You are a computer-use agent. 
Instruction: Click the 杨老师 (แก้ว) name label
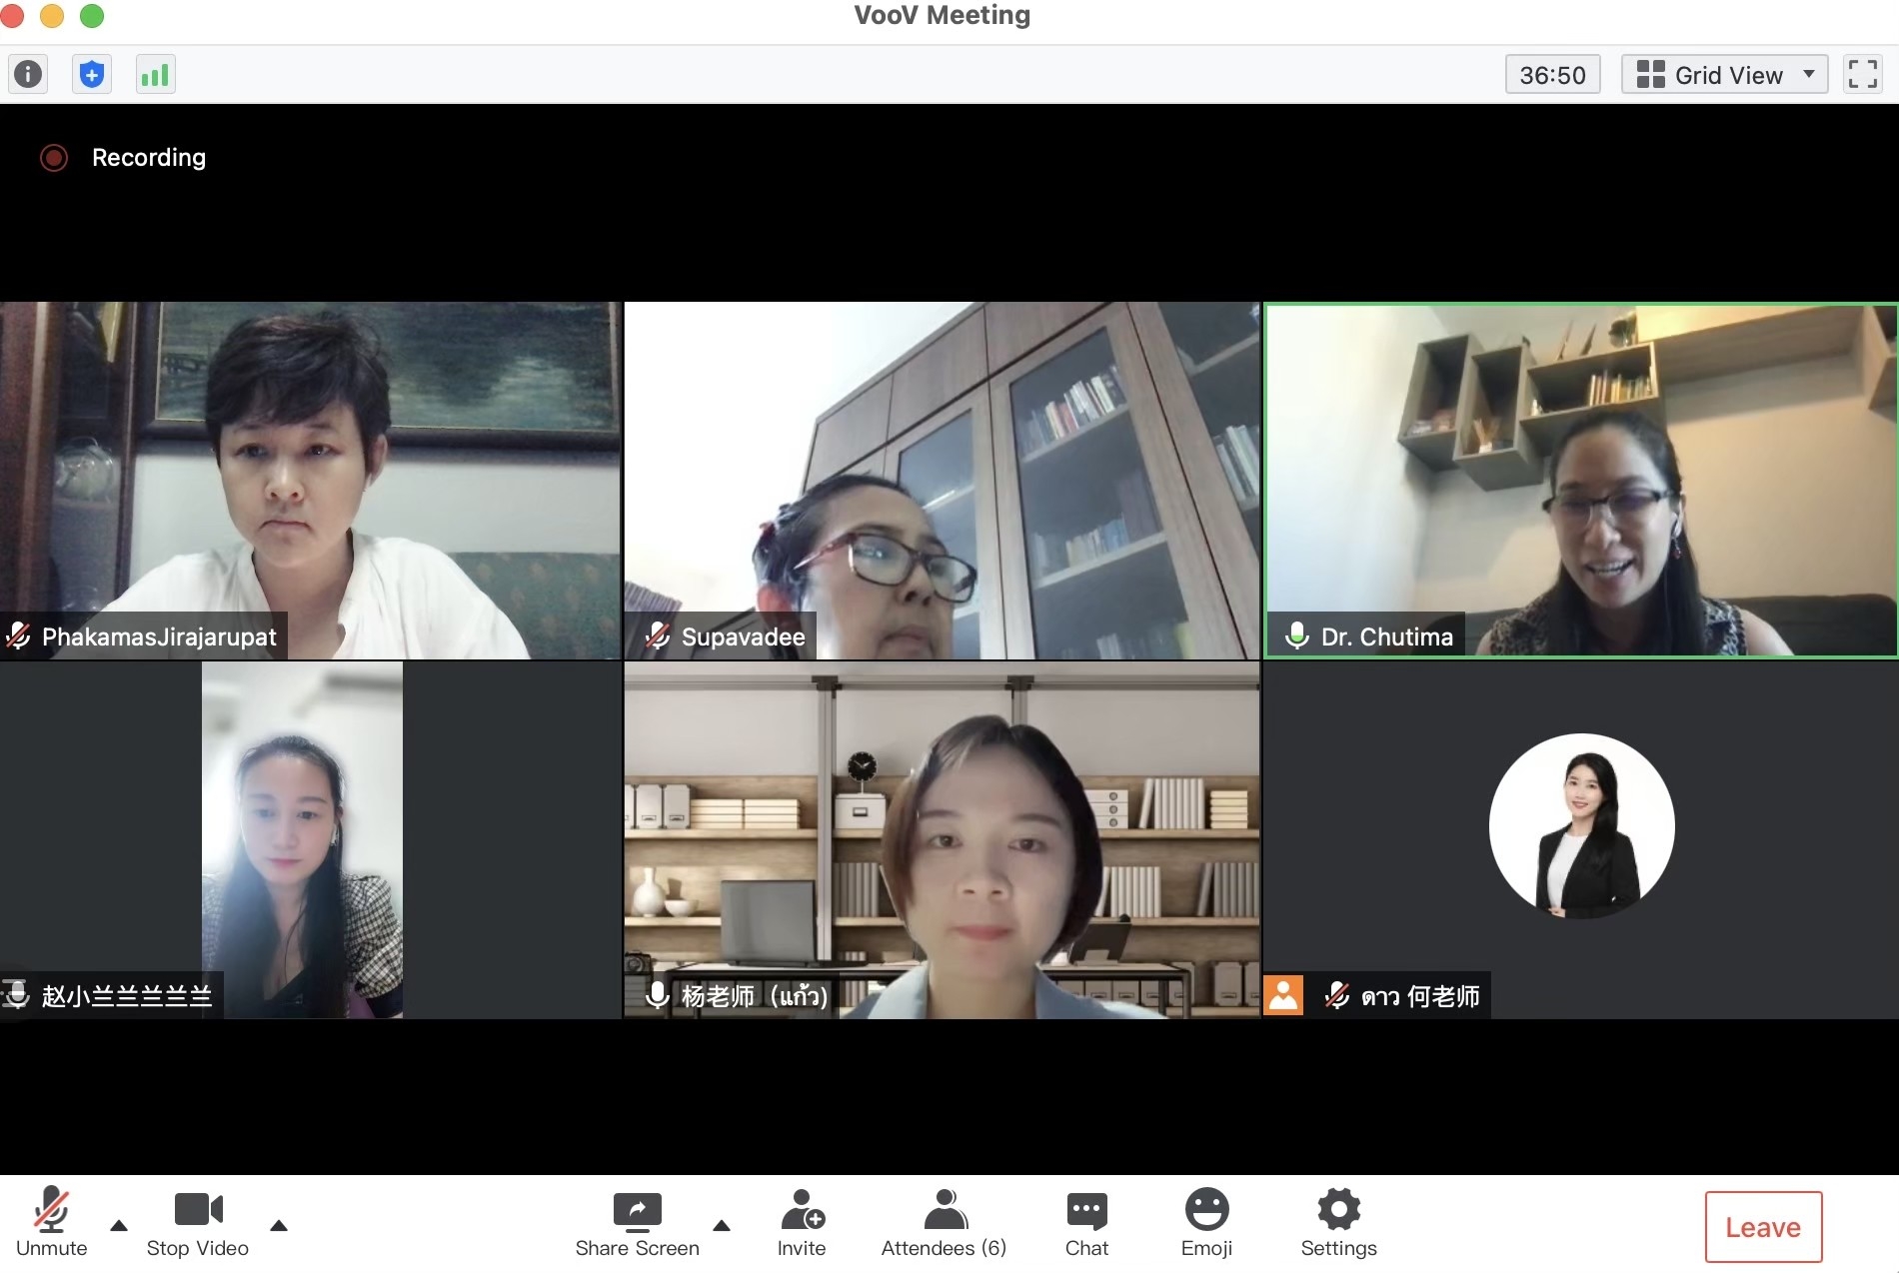[x=755, y=995]
